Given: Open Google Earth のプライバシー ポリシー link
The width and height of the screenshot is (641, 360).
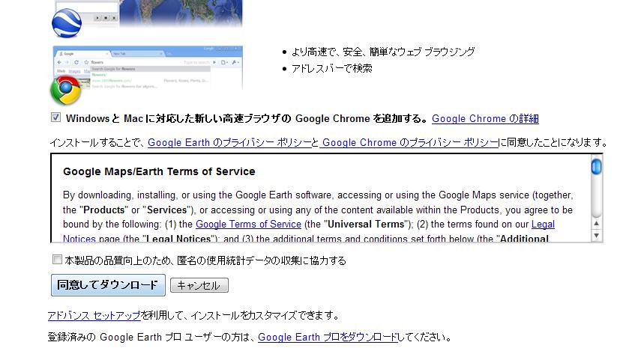Looking at the screenshot, I should click(x=229, y=142).
